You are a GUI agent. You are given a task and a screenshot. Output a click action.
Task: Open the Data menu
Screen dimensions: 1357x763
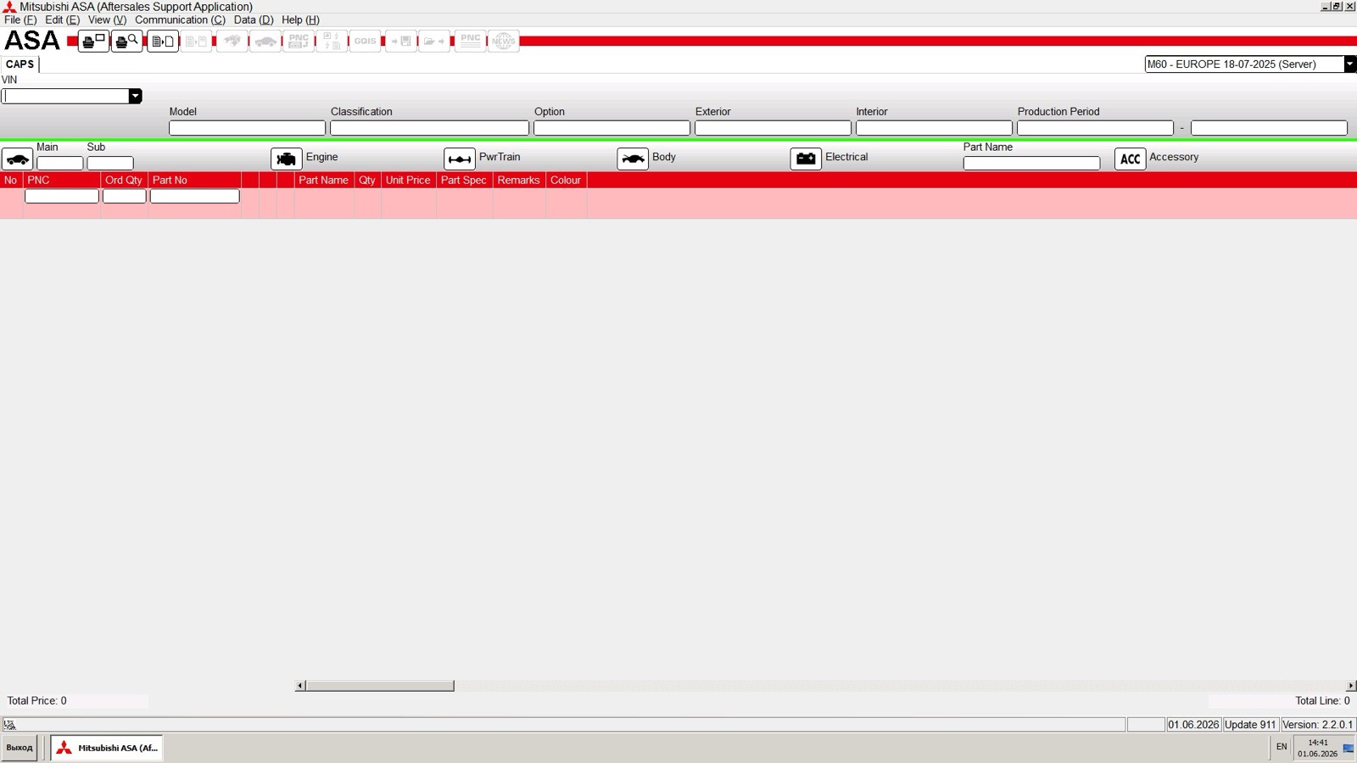pos(254,19)
